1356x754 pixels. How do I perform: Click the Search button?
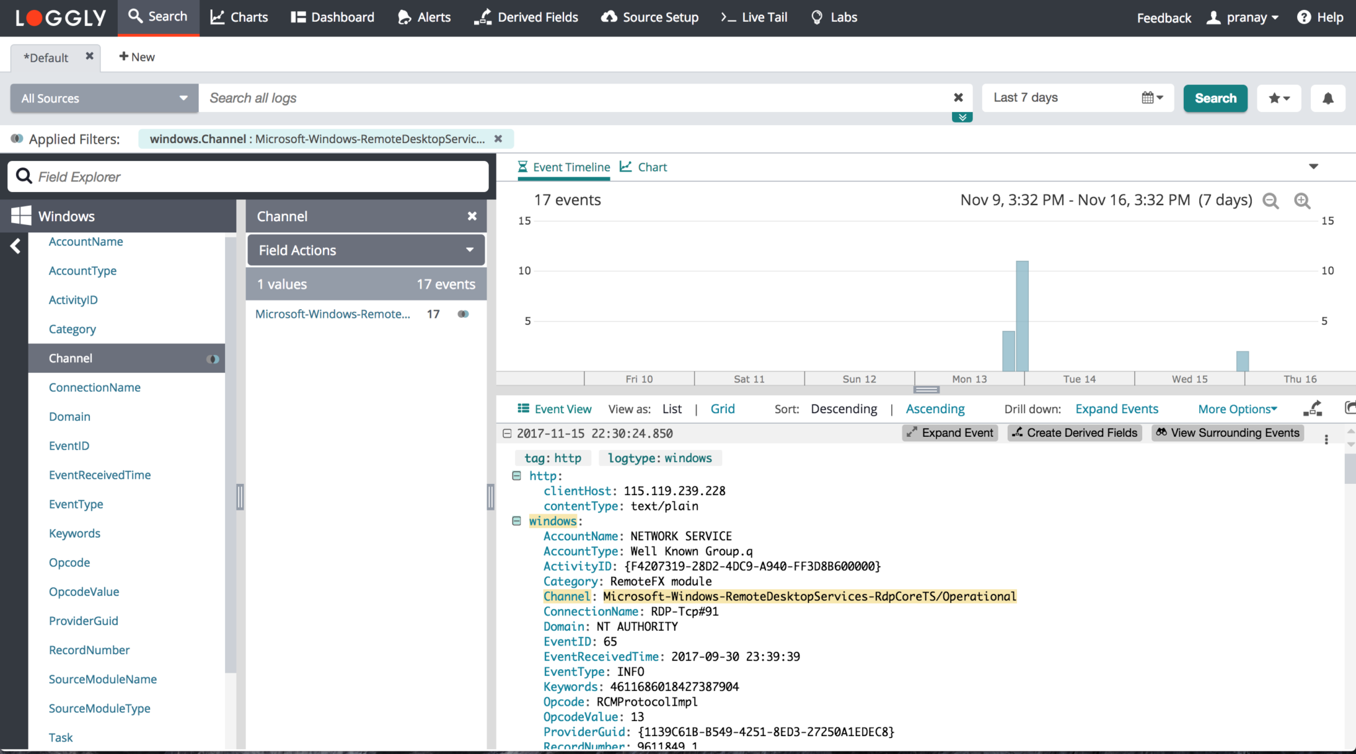1214,97
